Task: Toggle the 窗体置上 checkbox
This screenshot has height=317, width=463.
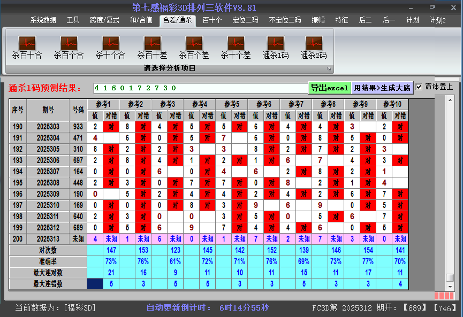Action: (x=419, y=87)
